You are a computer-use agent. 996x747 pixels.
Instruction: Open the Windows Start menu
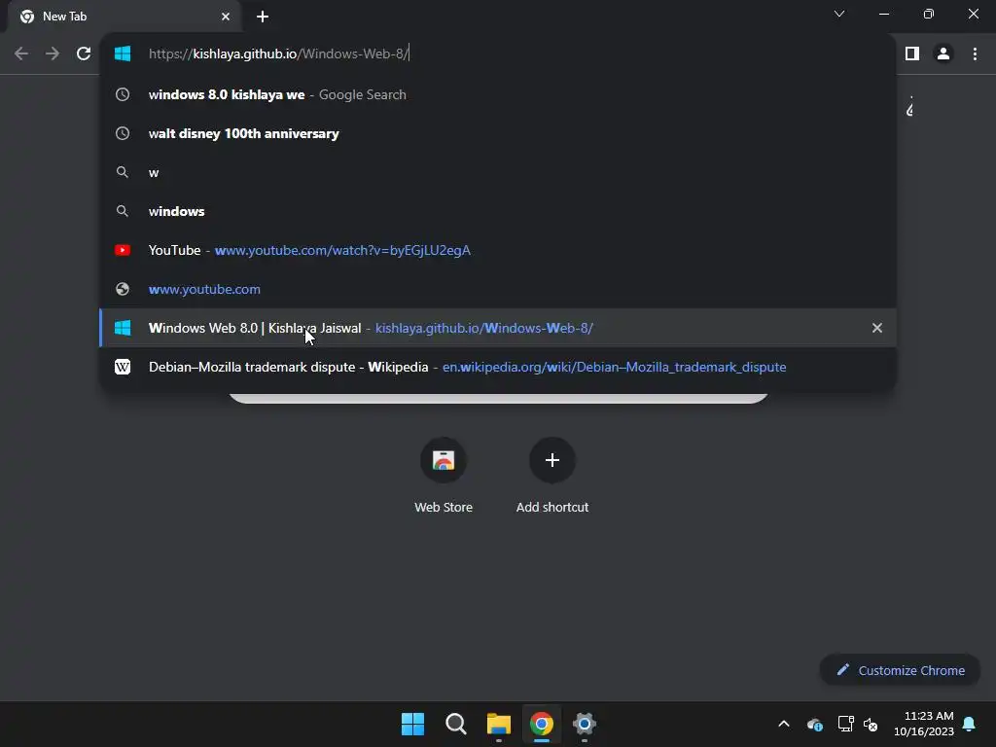pyautogui.click(x=412, y=724)
